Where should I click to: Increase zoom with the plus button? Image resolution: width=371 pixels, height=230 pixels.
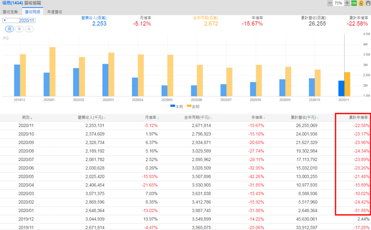coord(347,3)
